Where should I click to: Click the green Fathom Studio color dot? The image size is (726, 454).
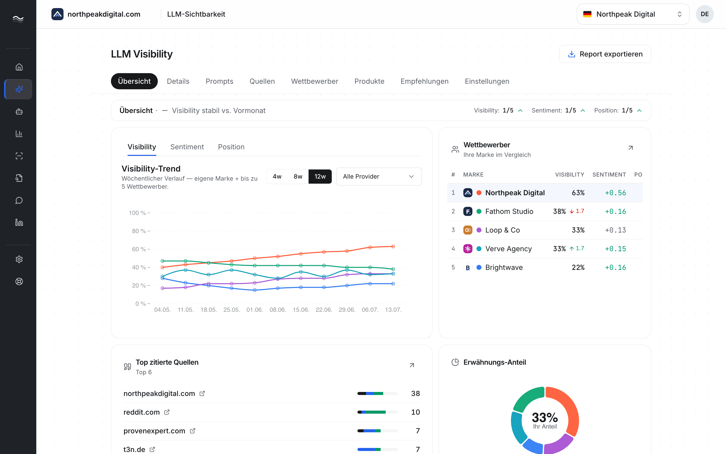click(479, 211)
